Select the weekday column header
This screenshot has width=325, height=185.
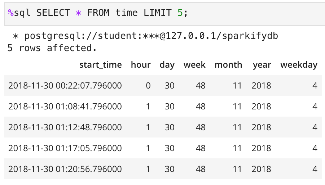(299, 65)
